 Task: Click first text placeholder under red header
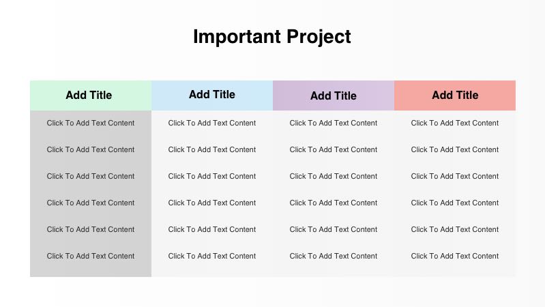coord(455,123)
